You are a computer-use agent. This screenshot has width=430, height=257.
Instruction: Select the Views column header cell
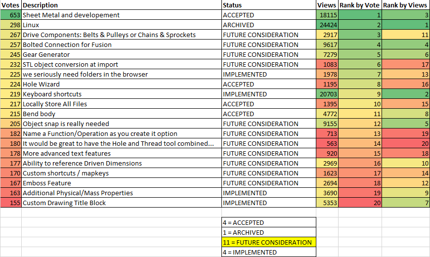pos(327,5)
